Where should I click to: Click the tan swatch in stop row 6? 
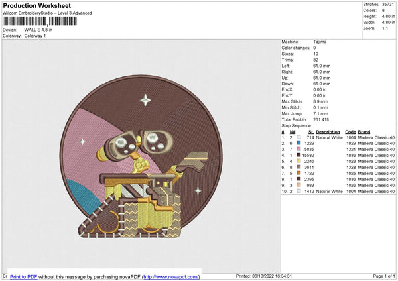298,167
